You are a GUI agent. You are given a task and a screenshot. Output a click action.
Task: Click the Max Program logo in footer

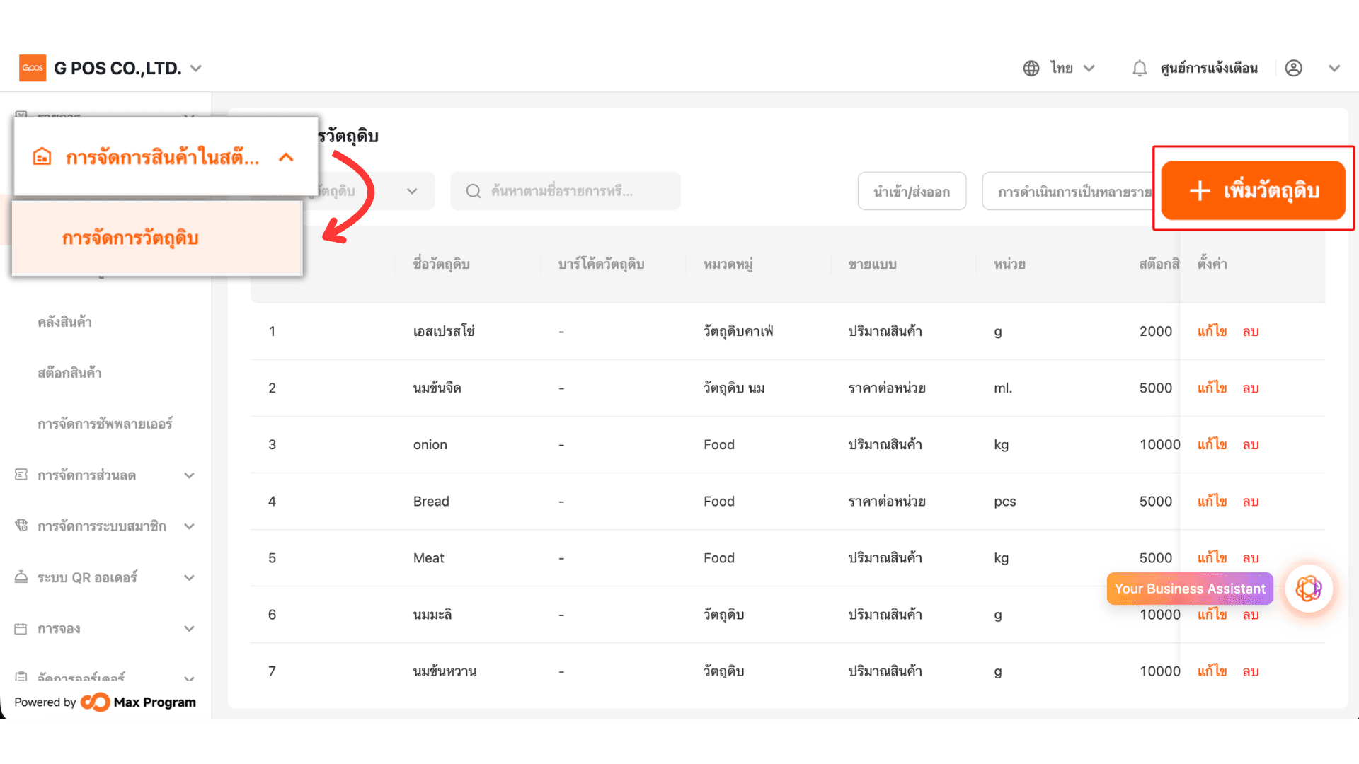point(138,702)
